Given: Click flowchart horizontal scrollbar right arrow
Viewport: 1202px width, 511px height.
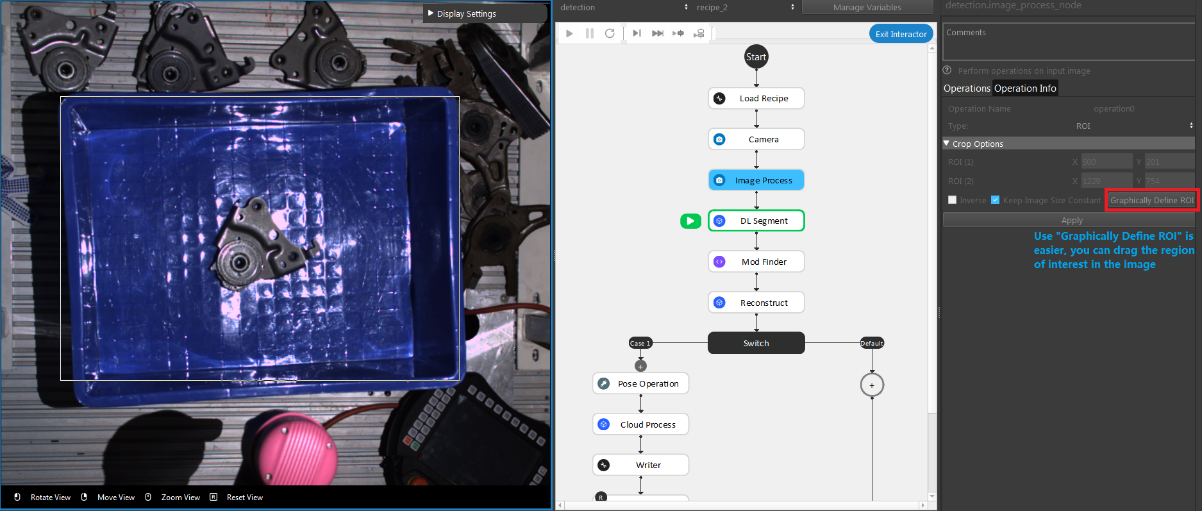Looking at the screenshot, I should pos(923,505).
